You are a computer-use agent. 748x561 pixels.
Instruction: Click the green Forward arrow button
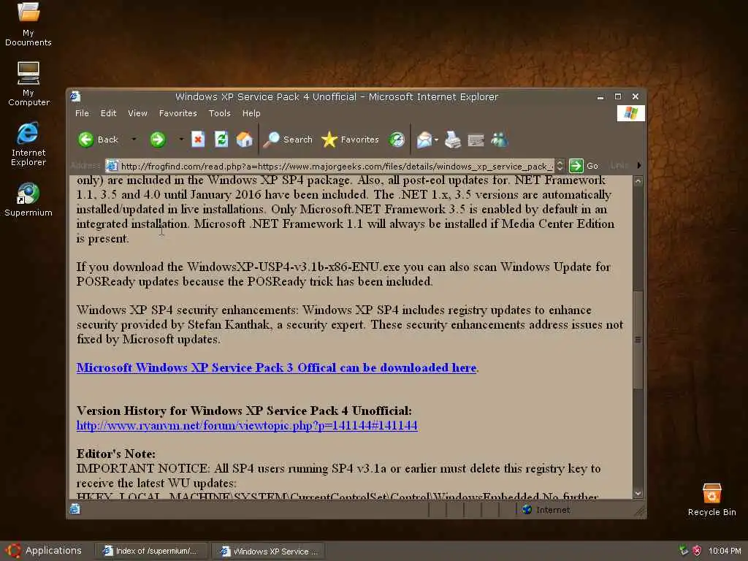(x=158, y=140)
